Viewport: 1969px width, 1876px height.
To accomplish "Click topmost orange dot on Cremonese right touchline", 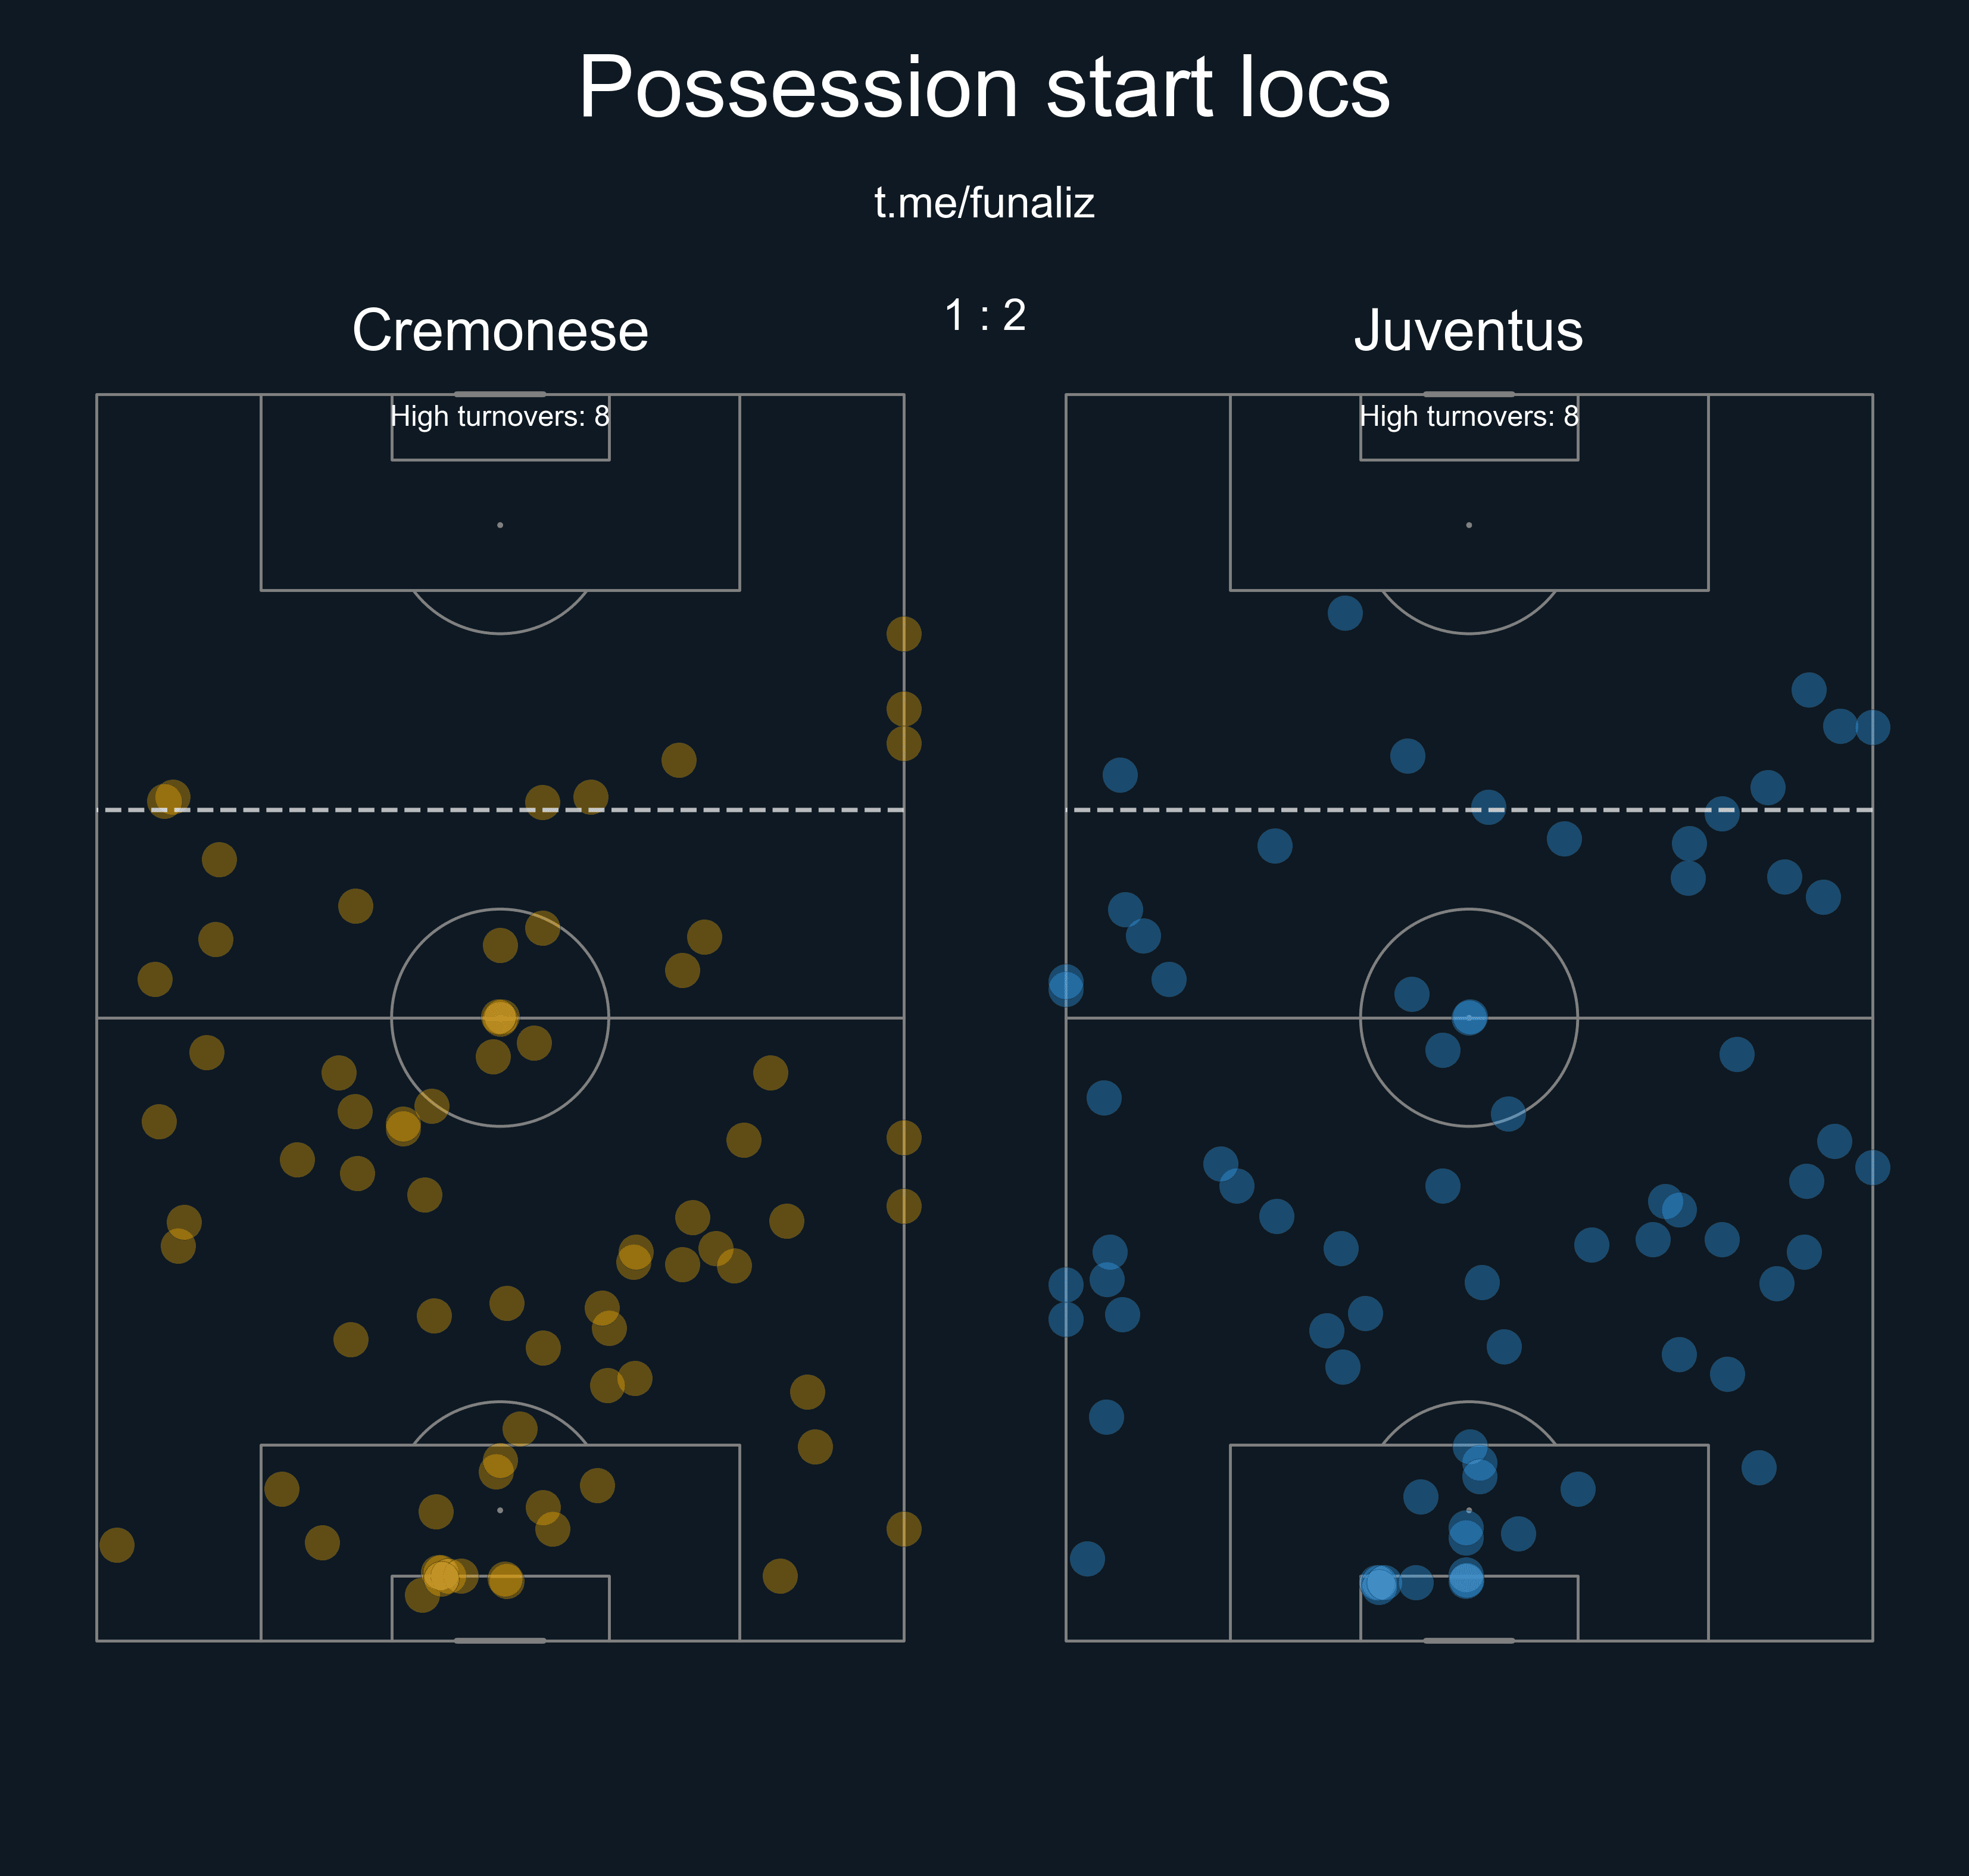I will (903, 633).
